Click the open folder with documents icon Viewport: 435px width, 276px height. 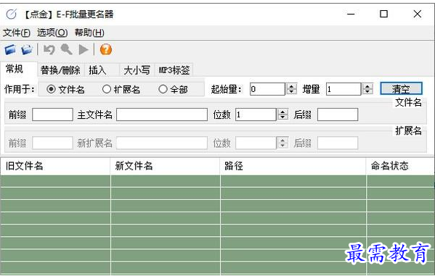pyautogui.click(x=27, y=50)
